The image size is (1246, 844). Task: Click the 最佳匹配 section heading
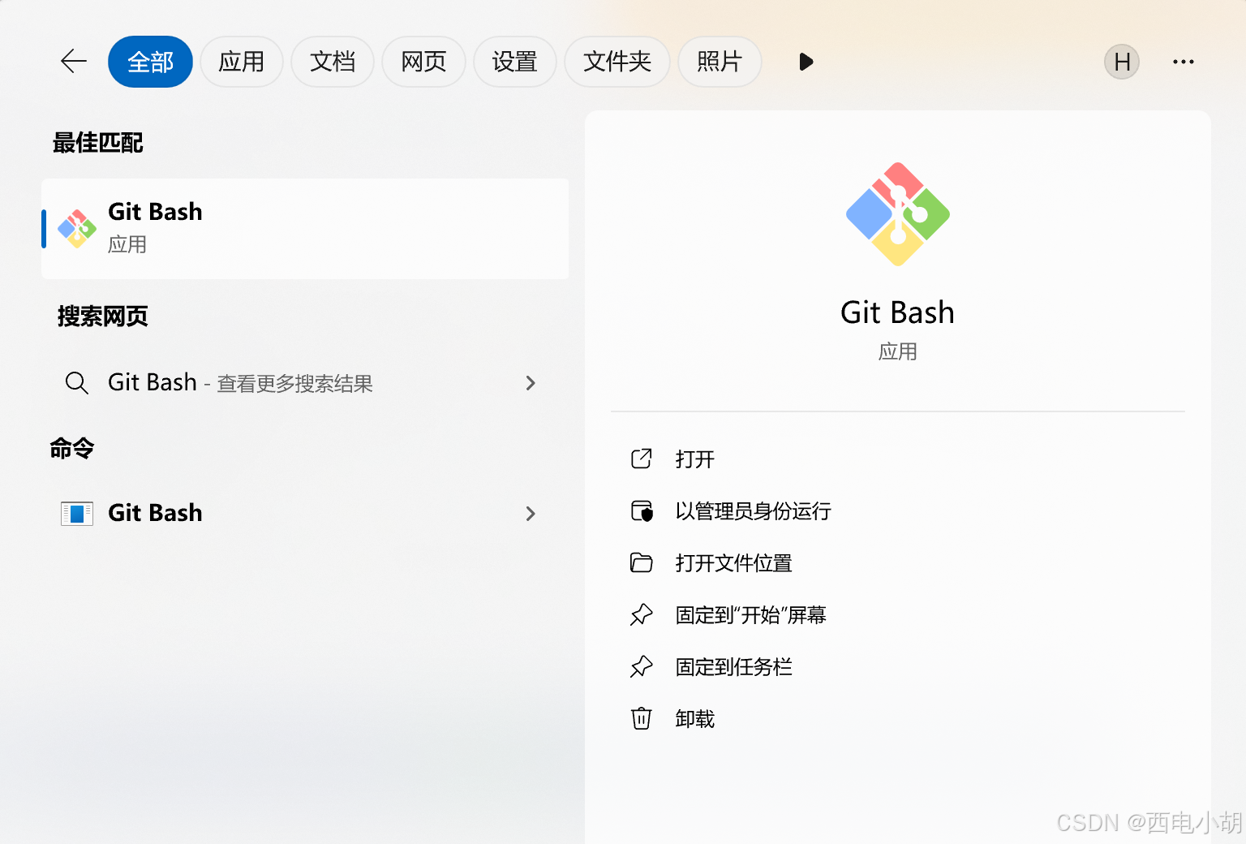click(98, 143)
